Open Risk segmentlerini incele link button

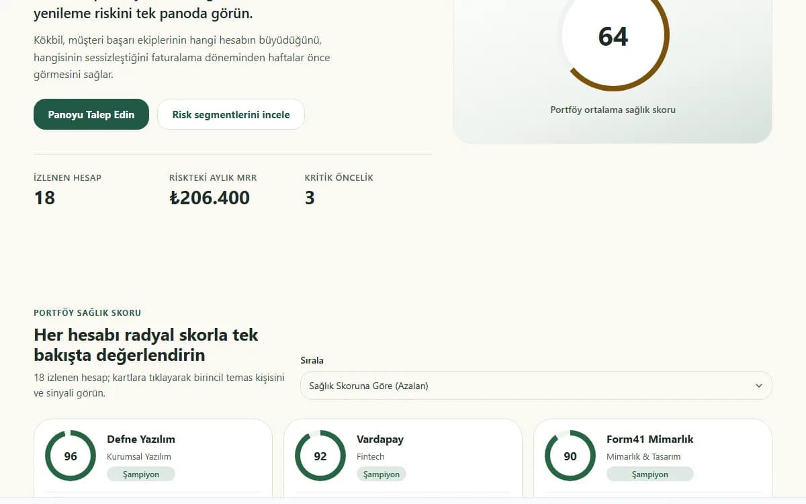pyautogui.click(x=231, y=114)
